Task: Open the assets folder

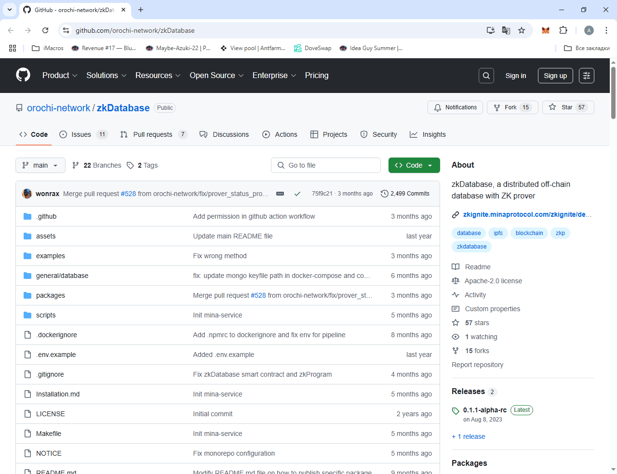Action: point(46,236)
